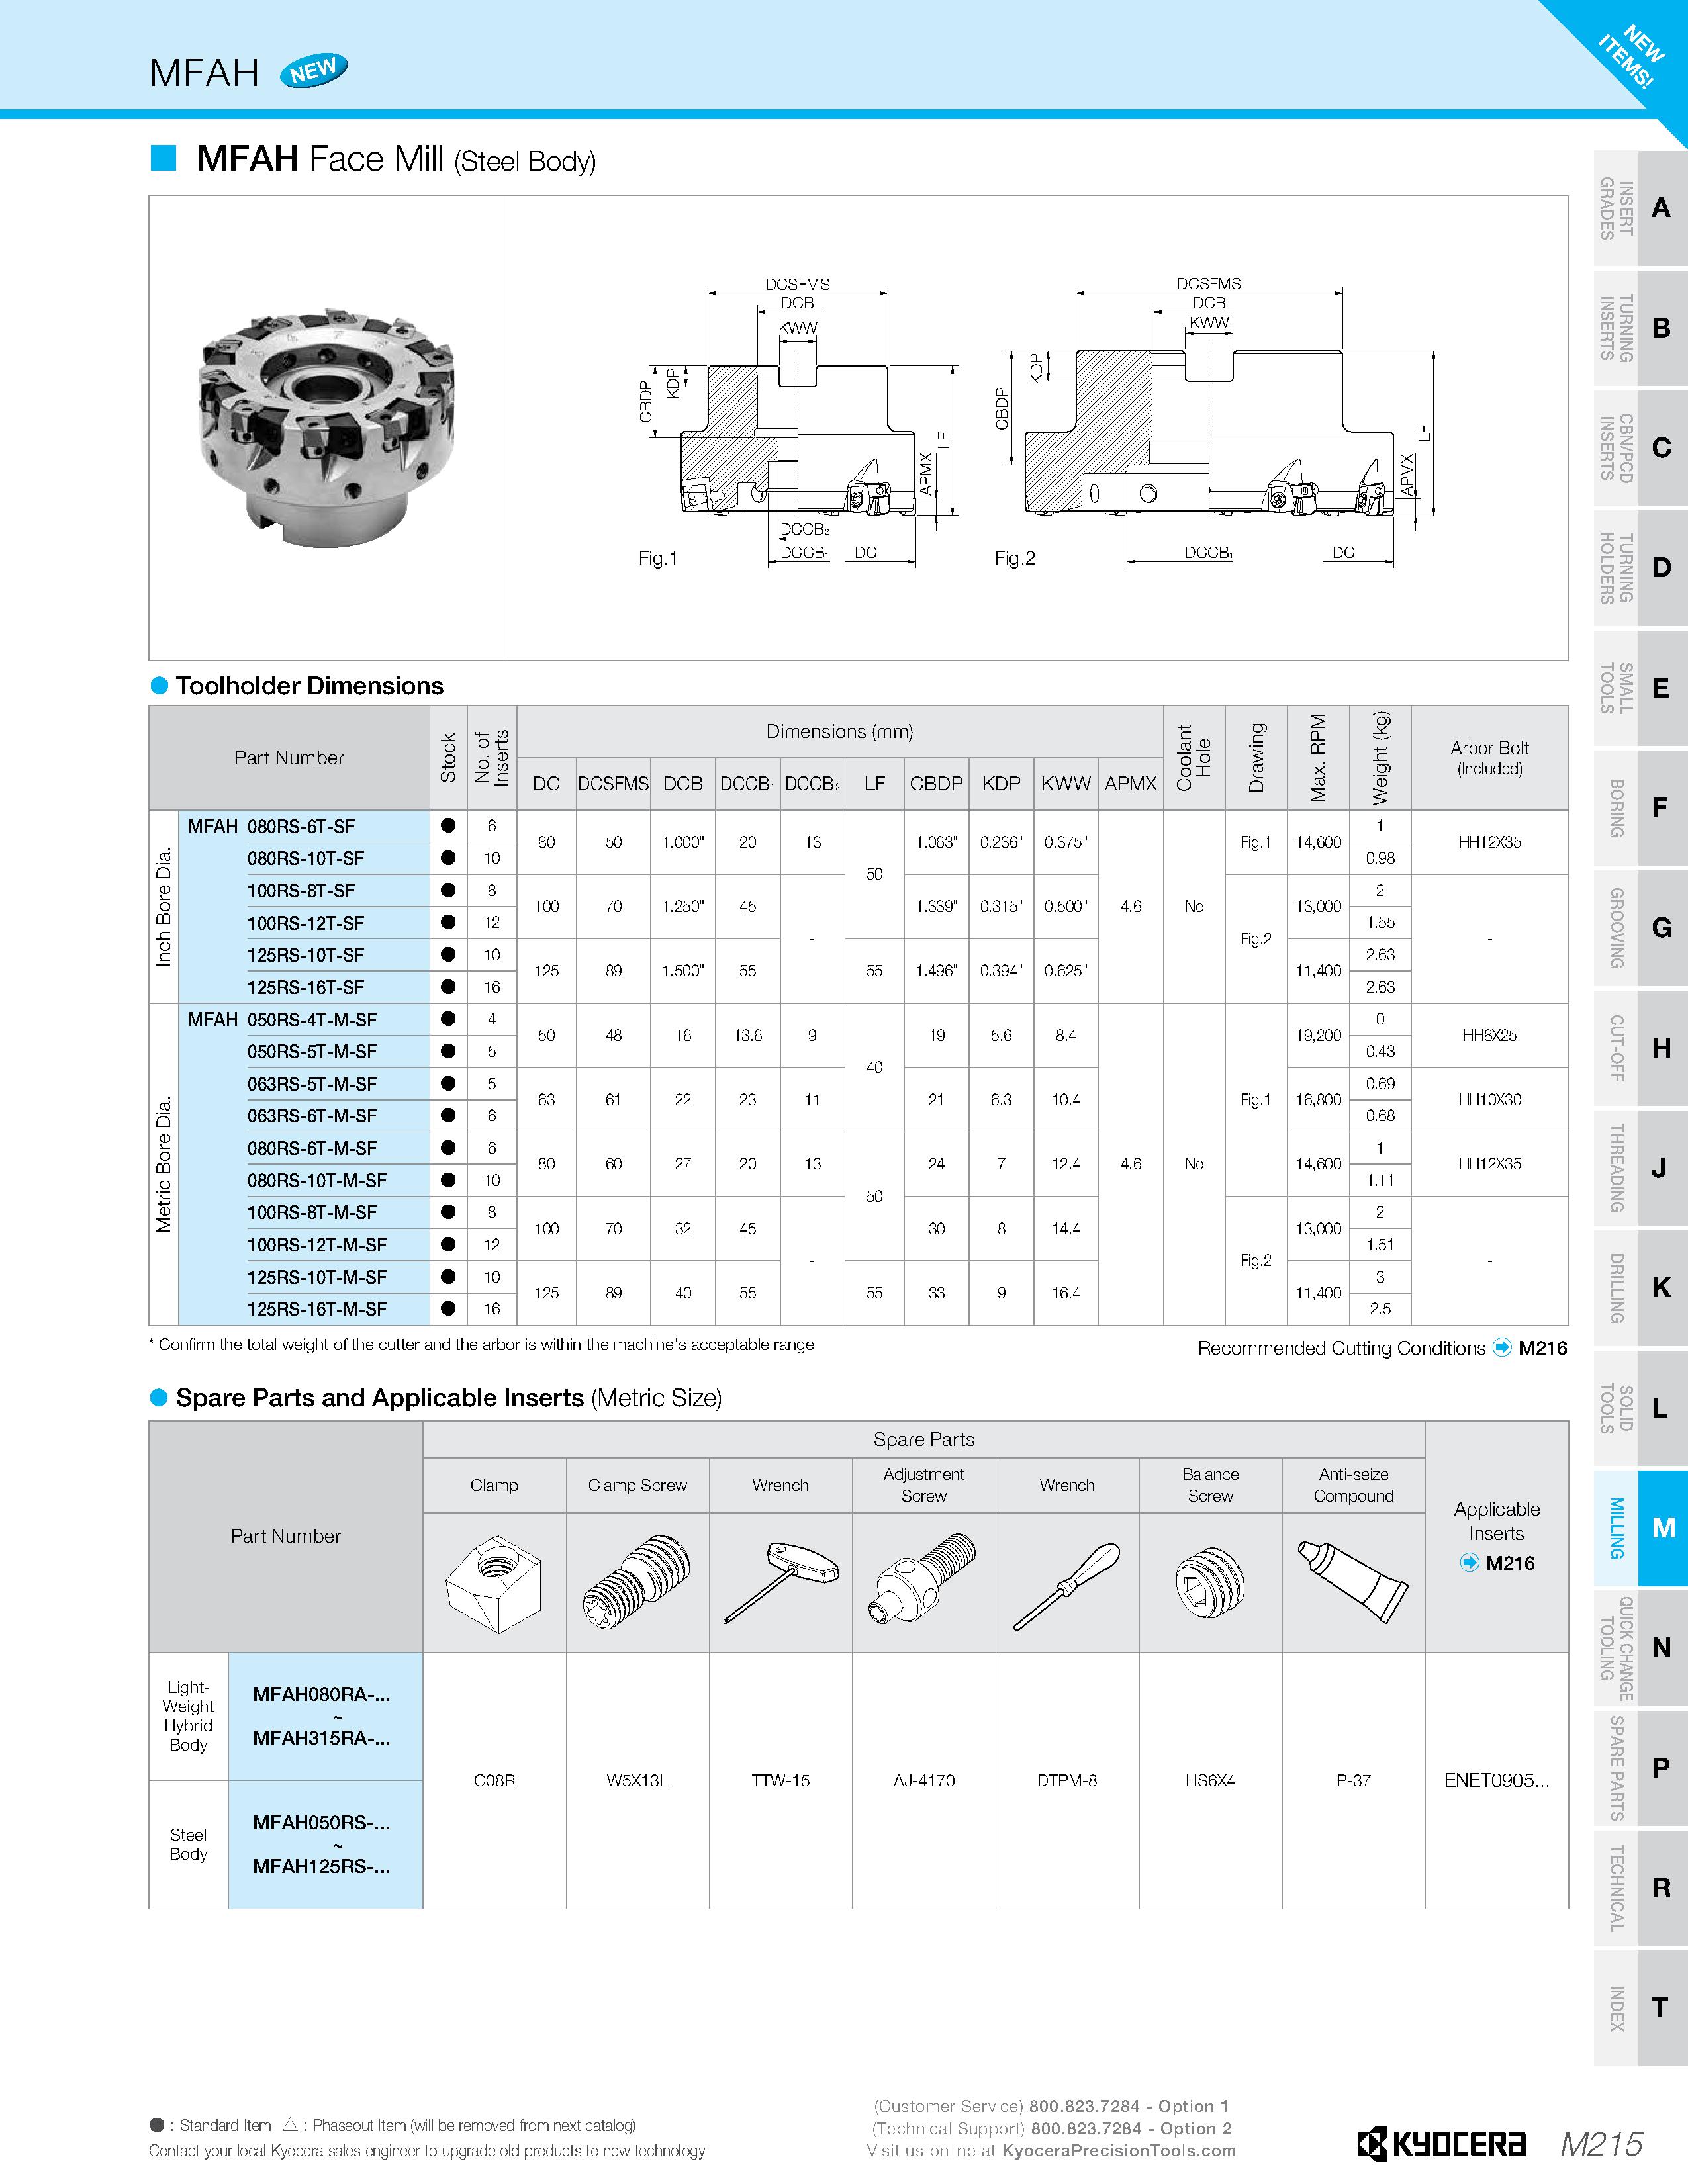Image resolution: width=1688 pixels, height=2184 pixels.
Task: Click the AJ-4170 adjustment screw code
Action: pyautogui.click(x=923, y=1781)
